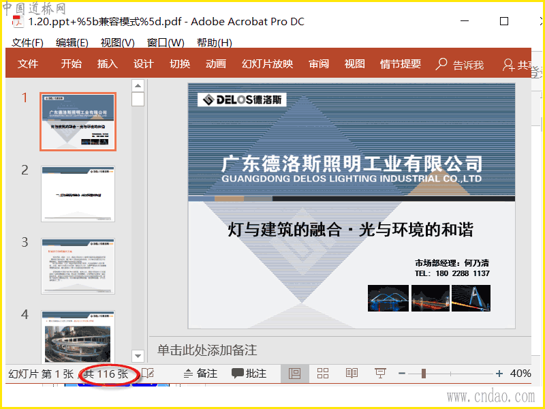
Task: Switch to the 设计 ribbon tab
Action: (144, 64)
